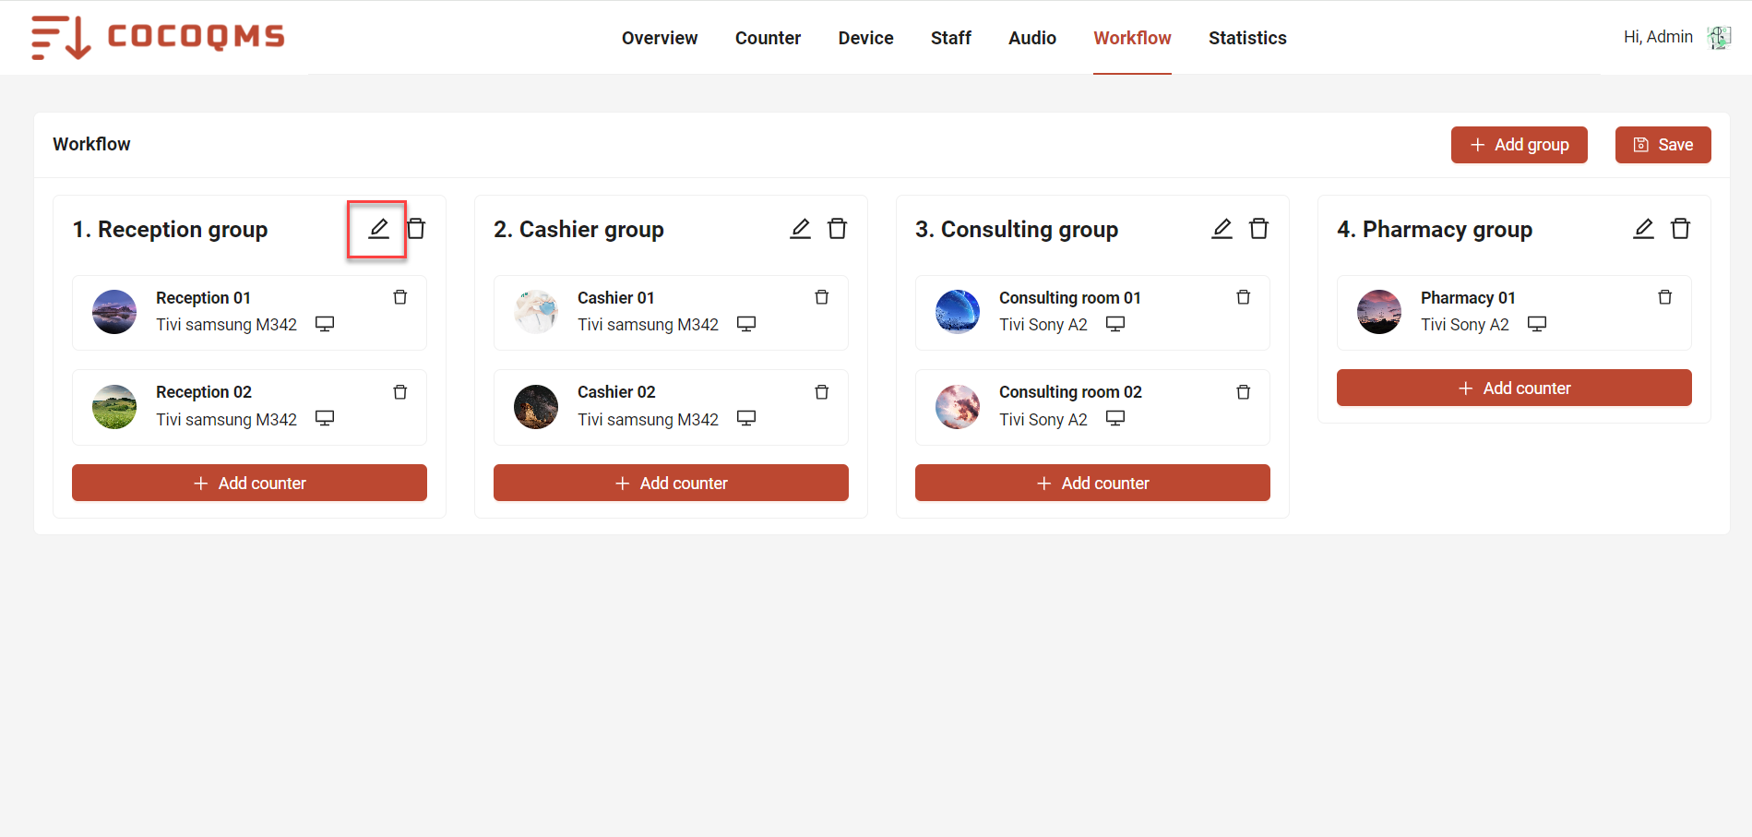Click monitor icon beside Reception 01 device

click(325, 324)
